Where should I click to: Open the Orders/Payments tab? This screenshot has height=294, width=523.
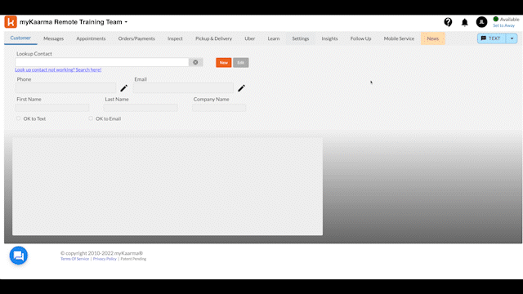[x=136, y=38]
